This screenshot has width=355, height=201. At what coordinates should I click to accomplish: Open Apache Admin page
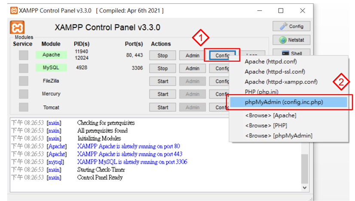(193, 55)
